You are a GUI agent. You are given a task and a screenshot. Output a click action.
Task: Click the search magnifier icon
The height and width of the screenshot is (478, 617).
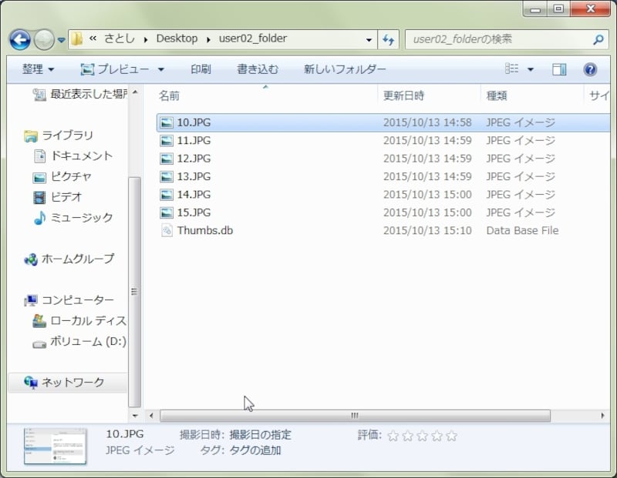598,39
